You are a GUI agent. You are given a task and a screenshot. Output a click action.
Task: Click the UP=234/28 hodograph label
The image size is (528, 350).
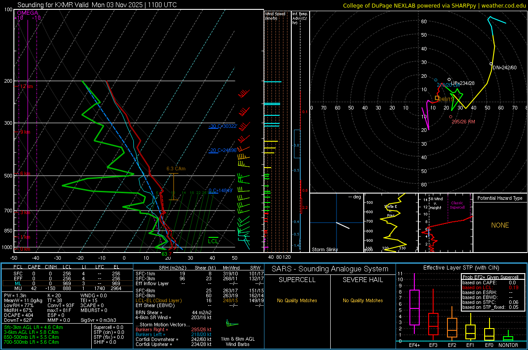click(463, 83)
